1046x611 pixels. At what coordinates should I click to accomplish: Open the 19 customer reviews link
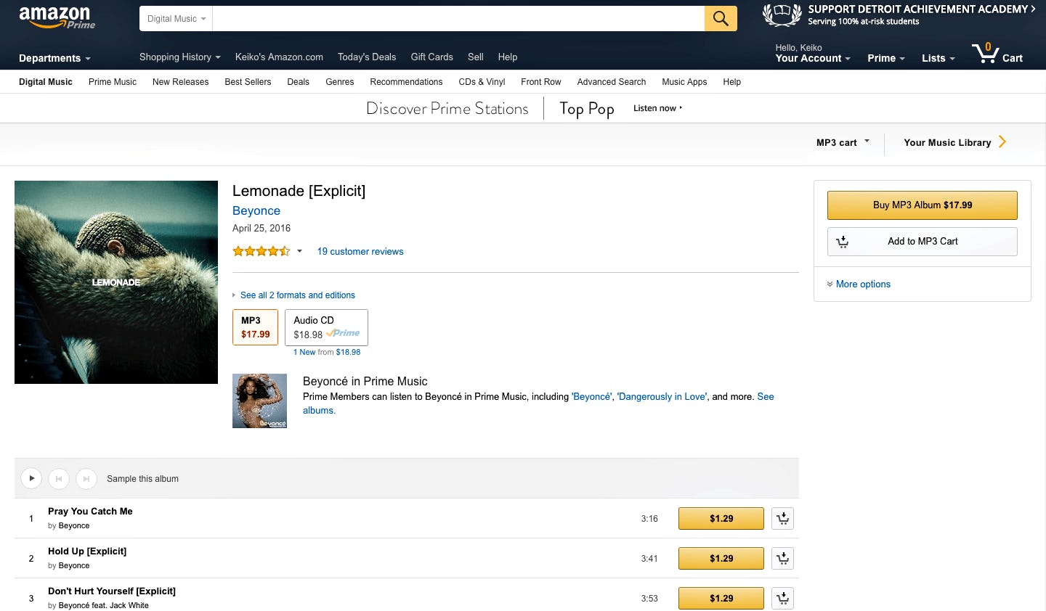[360, 252]
